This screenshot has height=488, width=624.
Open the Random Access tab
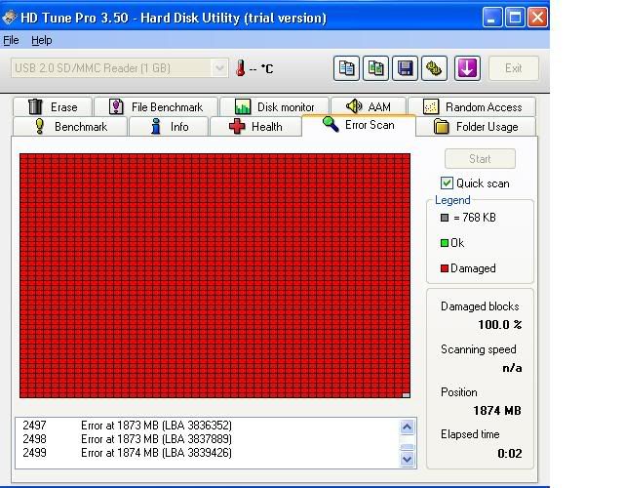tap(472, 106)
